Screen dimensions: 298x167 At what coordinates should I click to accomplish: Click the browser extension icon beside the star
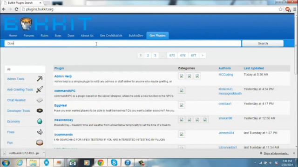coord(288,9)
